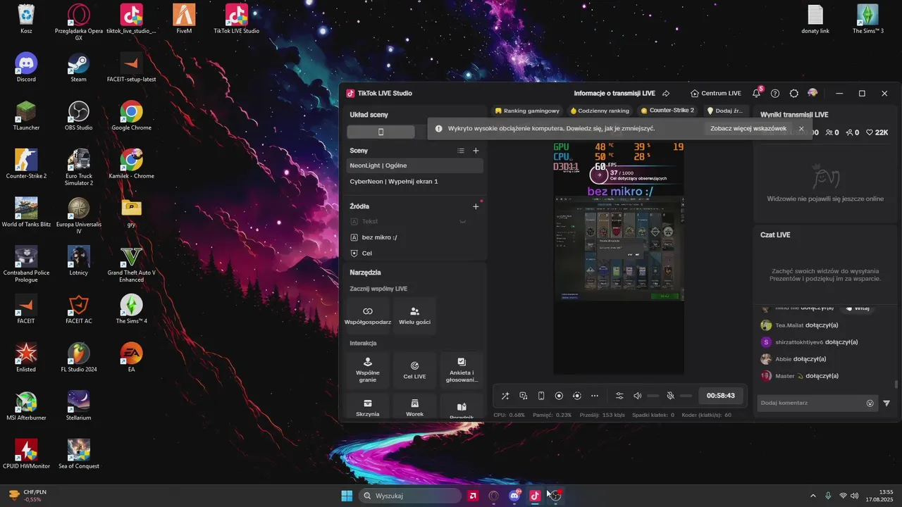Image resolution: width=902 pixels, height=507 pixels.
Task: Click the Współgospodarz button
Action: pyautogui.click(x=368, y=315)
